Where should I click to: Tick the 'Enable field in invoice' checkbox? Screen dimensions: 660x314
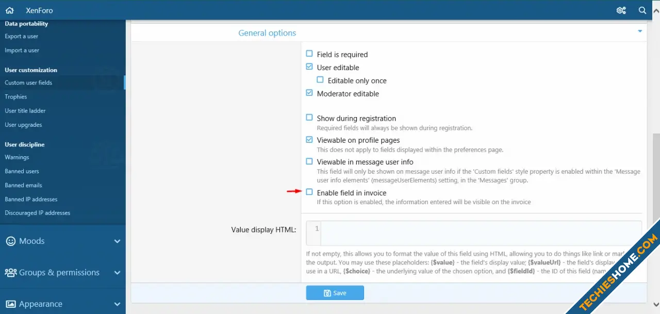coord(309,192)
